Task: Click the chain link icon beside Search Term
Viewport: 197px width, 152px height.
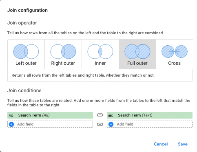Action: (100, 115)
